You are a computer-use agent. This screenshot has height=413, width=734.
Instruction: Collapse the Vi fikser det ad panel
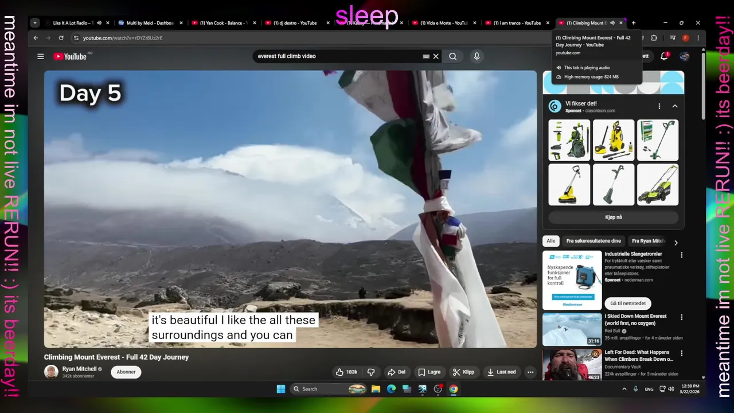pyautogui.click(x=675, y=106)
